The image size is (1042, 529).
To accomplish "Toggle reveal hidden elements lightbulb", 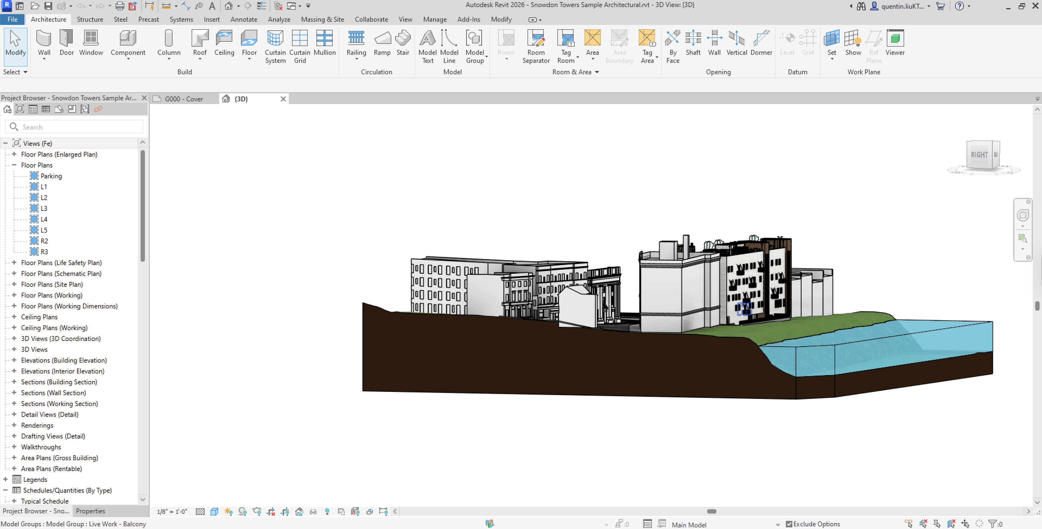I will 327,512.
